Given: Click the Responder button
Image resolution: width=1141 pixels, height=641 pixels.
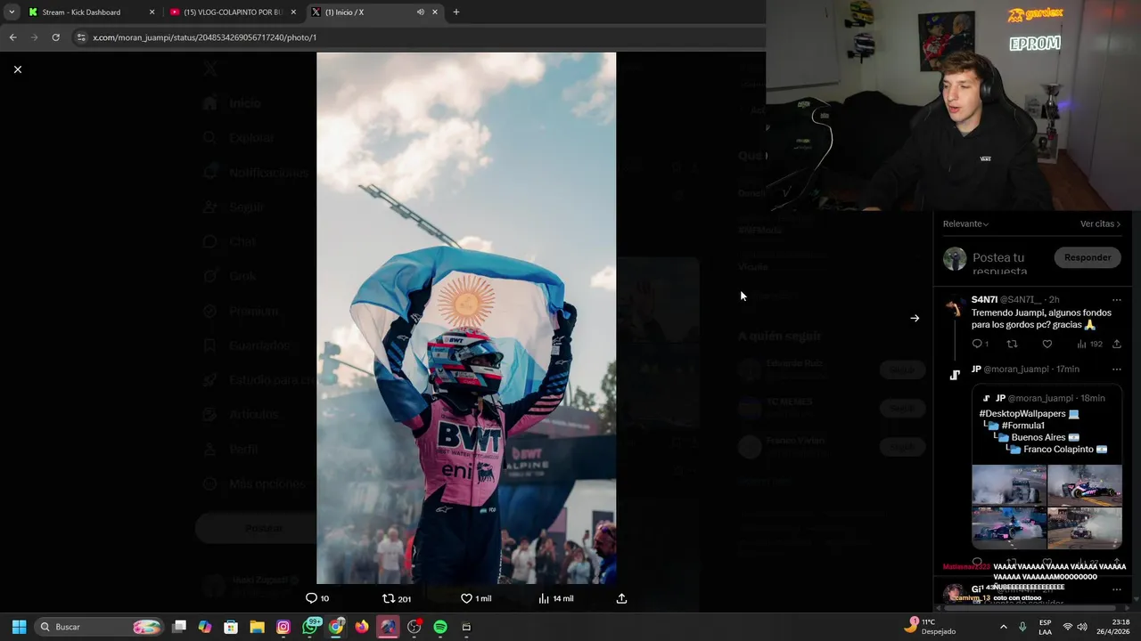Looking at the screenshot, I should [x=1088, y=257].
